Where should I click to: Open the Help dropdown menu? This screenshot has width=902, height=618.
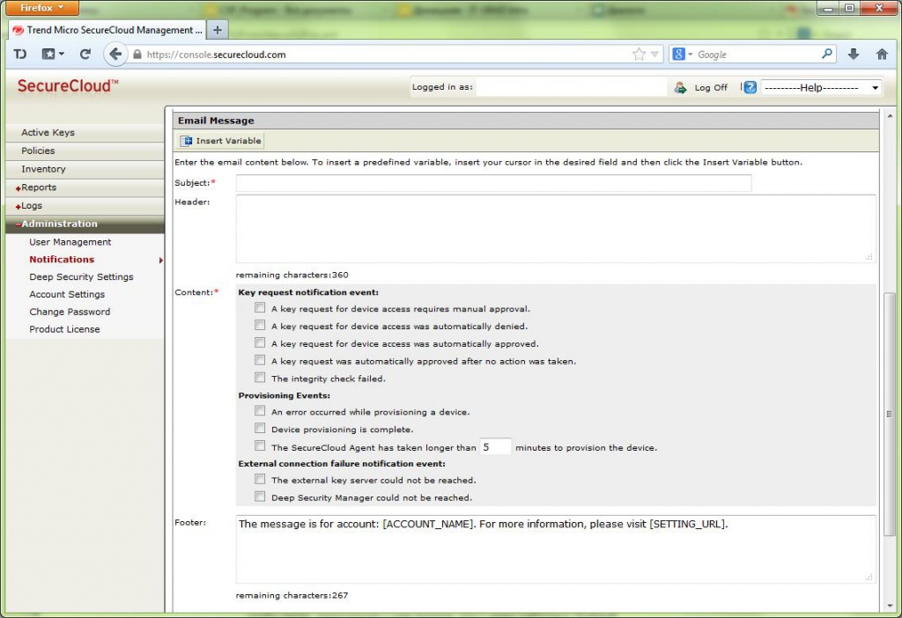821,88
